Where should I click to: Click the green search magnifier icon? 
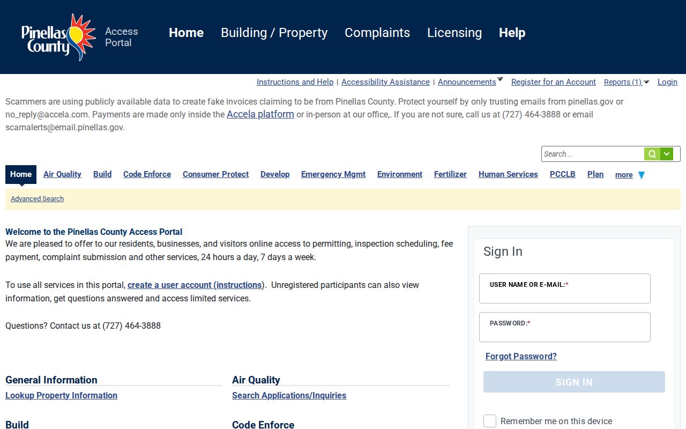pos(652,154)
